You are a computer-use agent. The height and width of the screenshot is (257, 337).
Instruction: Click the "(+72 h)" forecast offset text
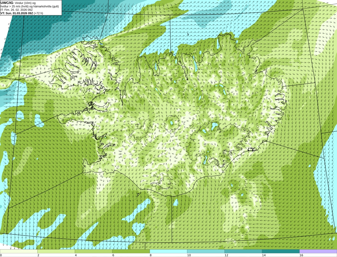(x=38, y=13)
